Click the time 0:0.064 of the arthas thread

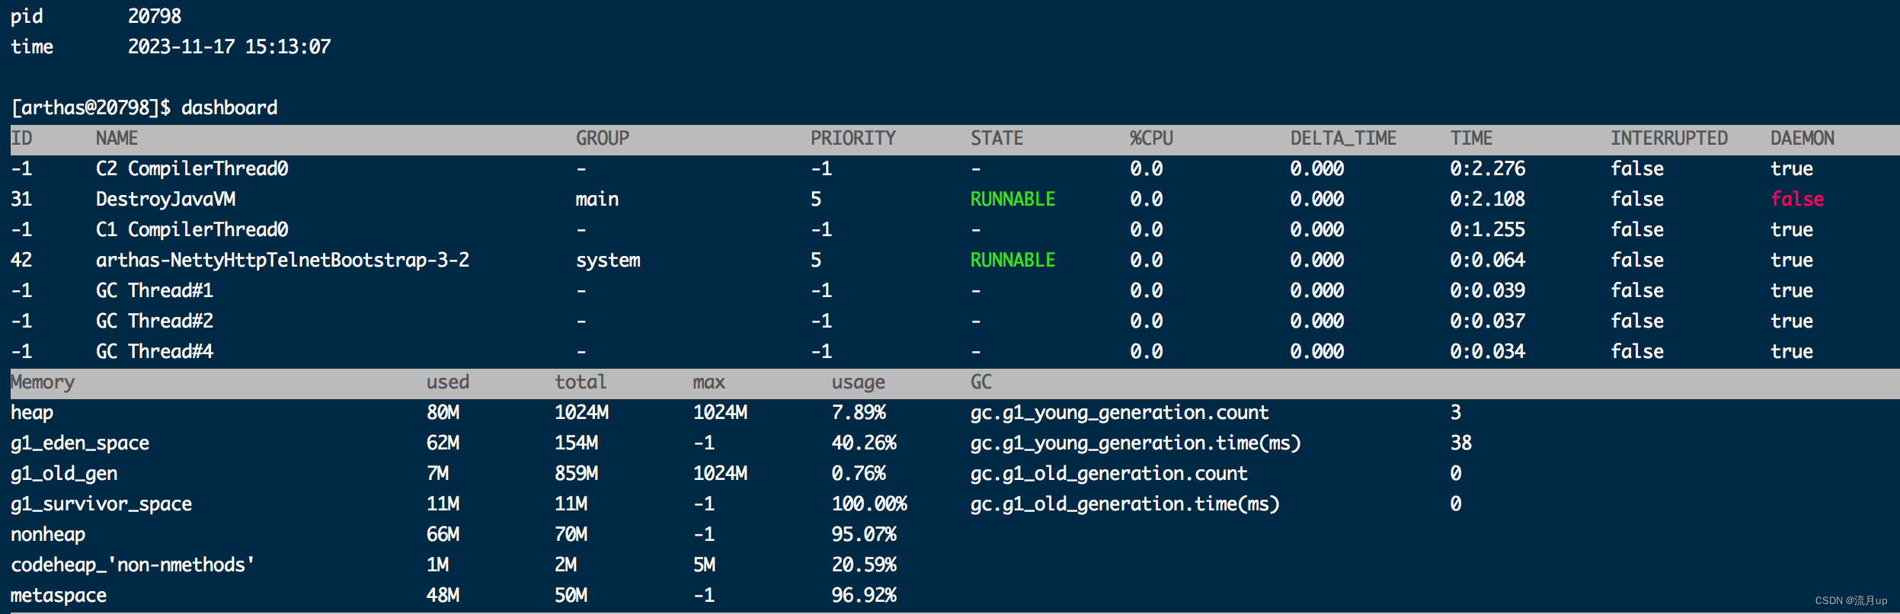(x=1488, y=260)
